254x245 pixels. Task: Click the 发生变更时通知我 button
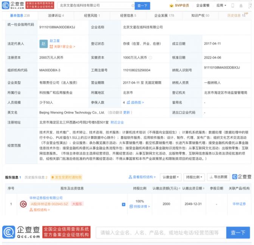click(x=67, y=177)
